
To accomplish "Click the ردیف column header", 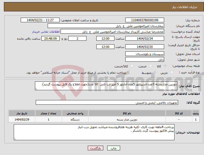I will 195,113.
